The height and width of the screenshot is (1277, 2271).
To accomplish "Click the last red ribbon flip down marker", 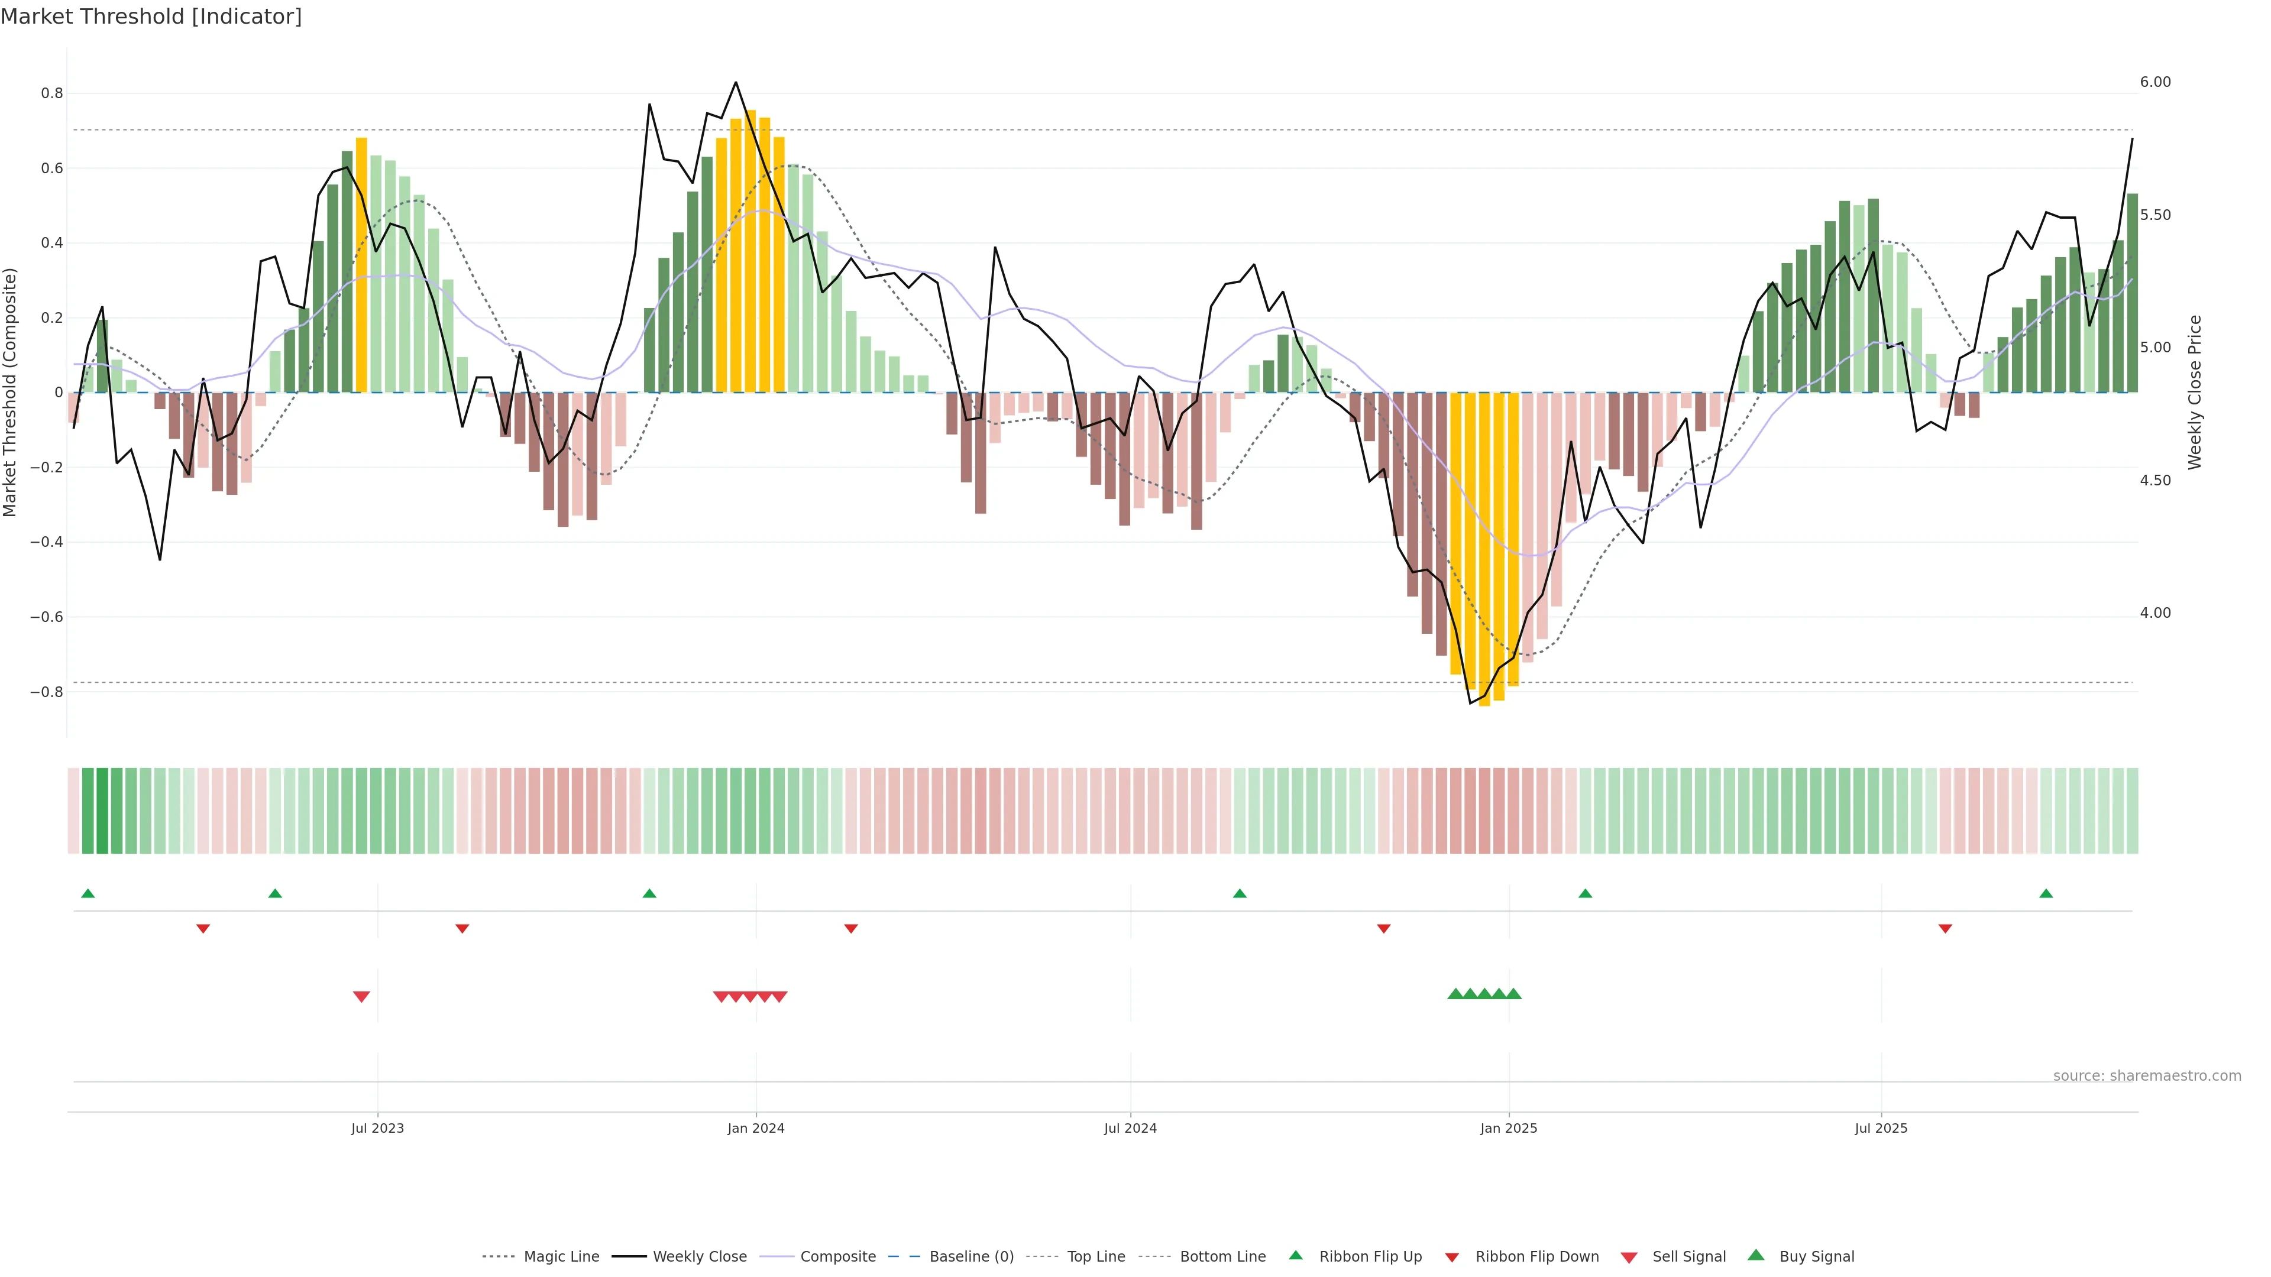I will click(x=1946, y=928).
